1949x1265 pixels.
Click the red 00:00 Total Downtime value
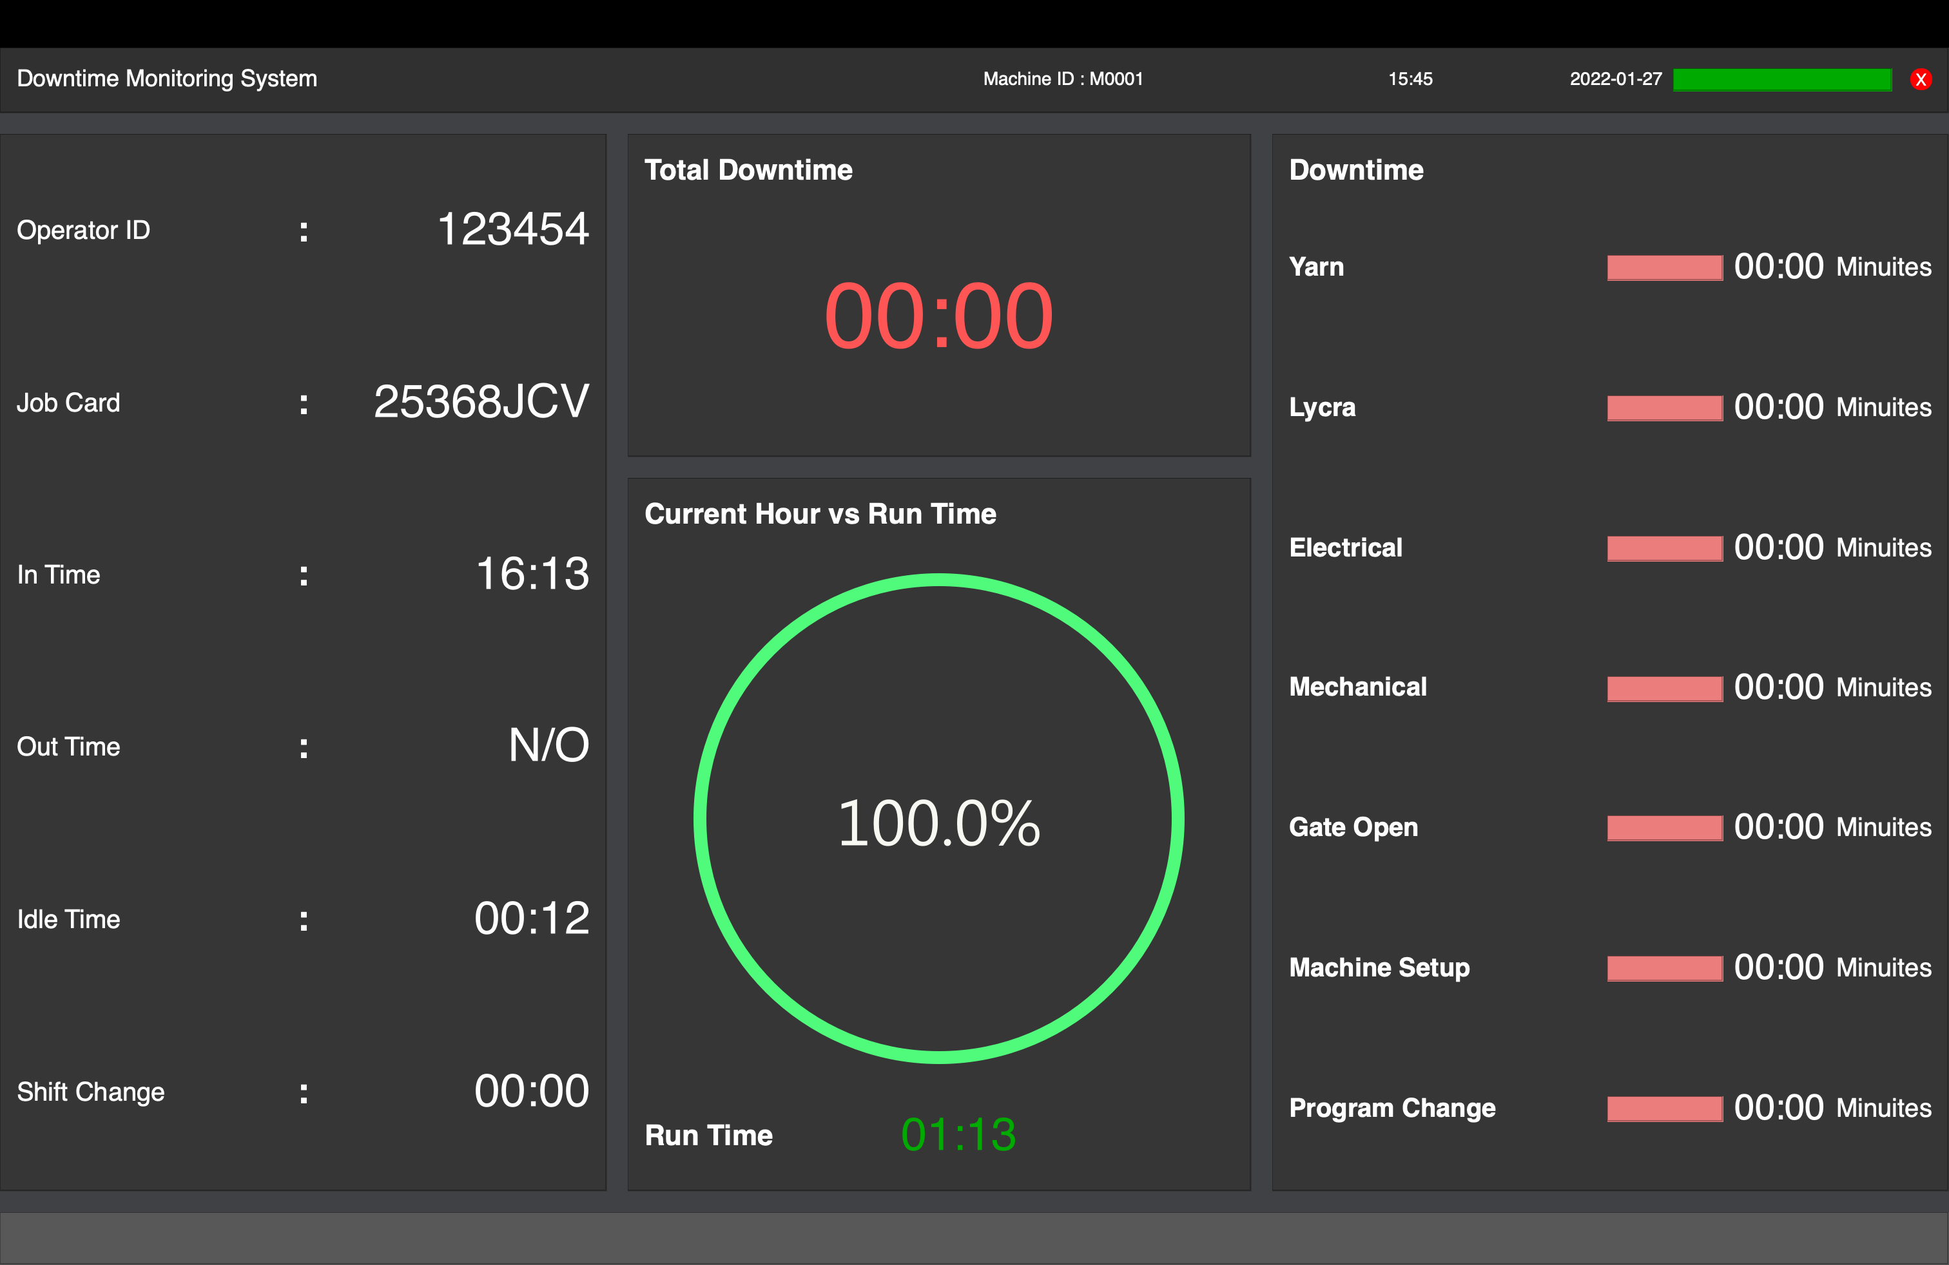(x=938, y=316)
